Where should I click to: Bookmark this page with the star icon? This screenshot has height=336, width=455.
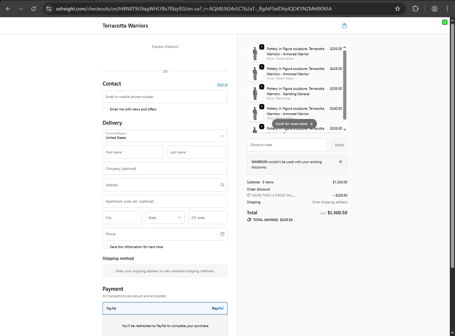[398, 9]
